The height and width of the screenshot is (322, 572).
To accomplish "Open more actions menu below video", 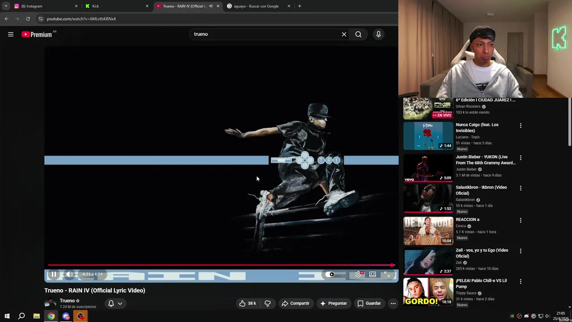I will (x=393, y=303).
